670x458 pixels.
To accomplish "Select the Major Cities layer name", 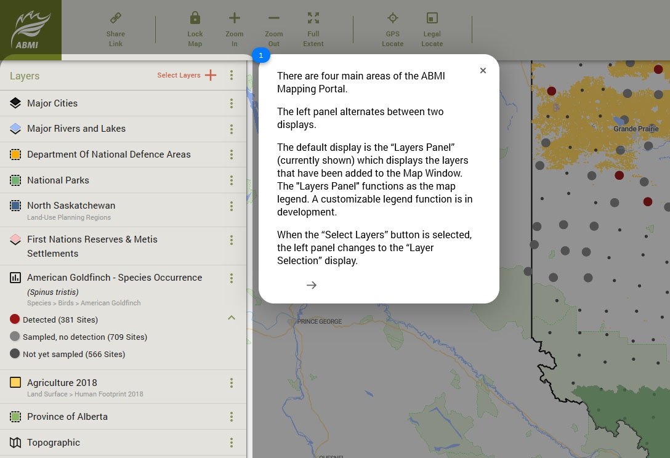I will coord(52,103).
